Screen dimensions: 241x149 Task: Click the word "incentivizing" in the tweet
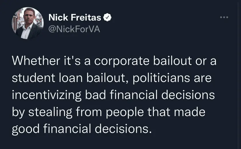[x=45, y=95]
